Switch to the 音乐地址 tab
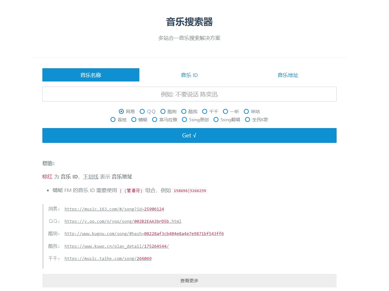 287,75
